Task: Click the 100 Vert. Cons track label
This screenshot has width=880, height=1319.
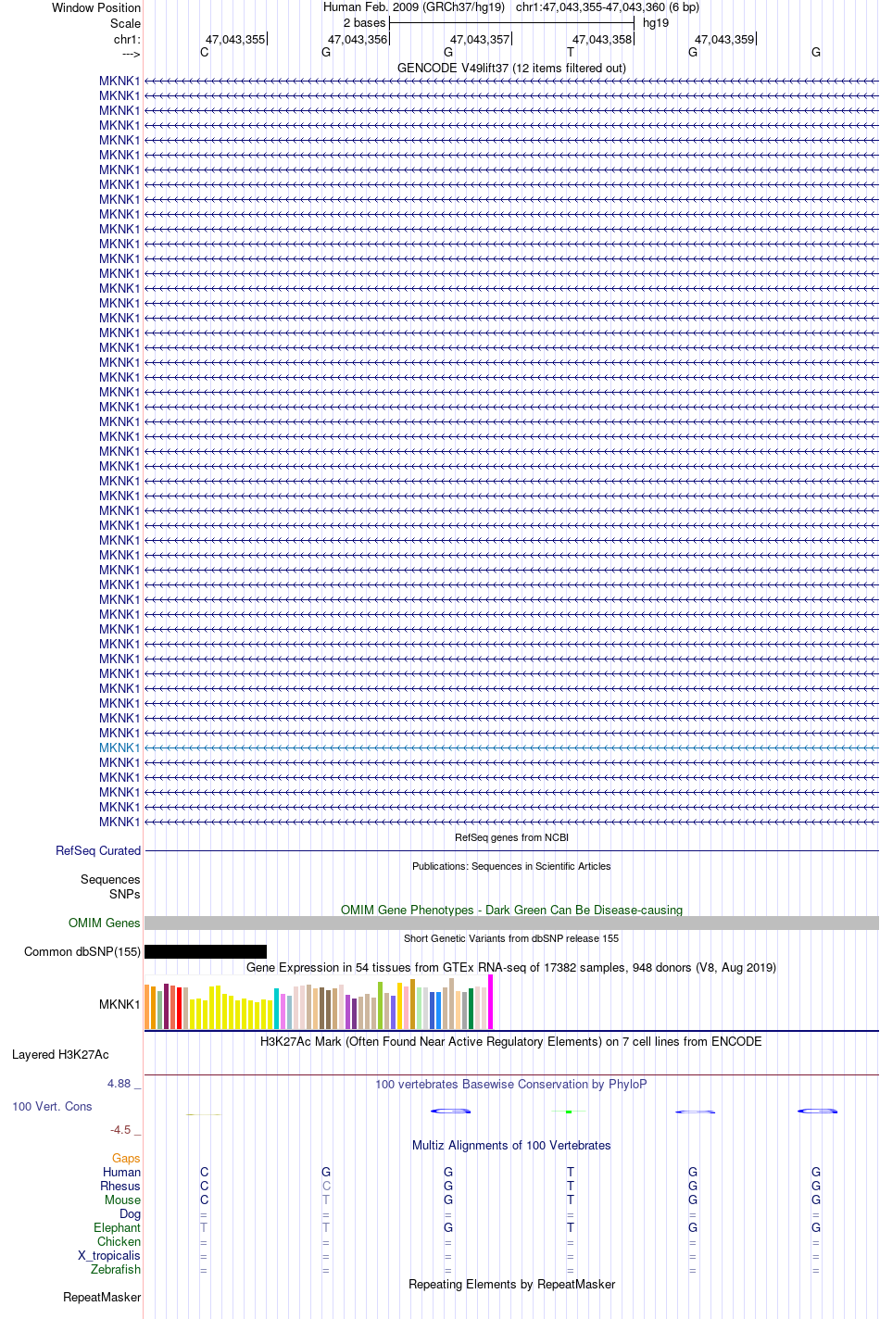Action: coord(52,1106)
